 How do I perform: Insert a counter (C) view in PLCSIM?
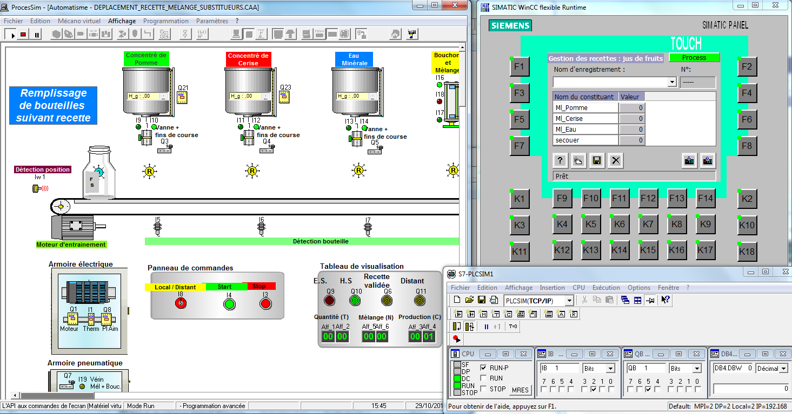(508, 314)
